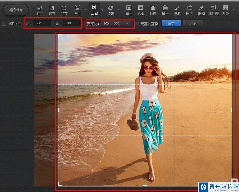Open the 批处理 (Batch process) tool
The image size is (239, 192).
(213, 10)
